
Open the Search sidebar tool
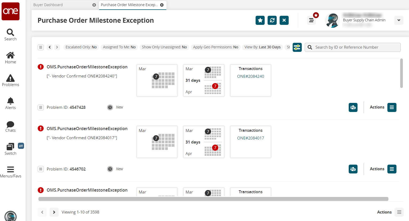pos(10,35)
